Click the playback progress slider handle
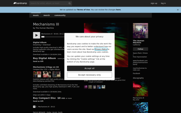Screen dimensions: 181x113 coord(43,37)
